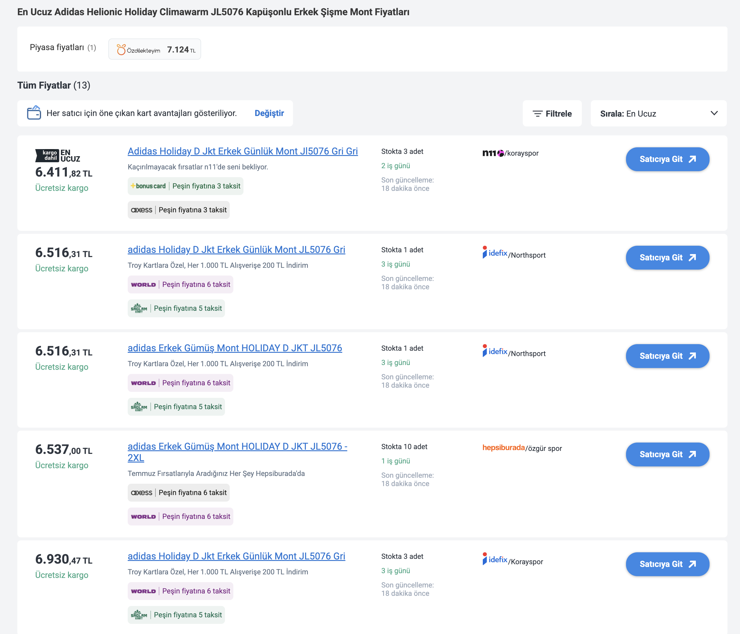Click the axess badge under n11 listing

pyautogui.click(x=178, y=210)
